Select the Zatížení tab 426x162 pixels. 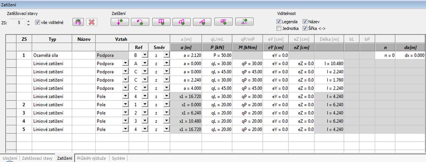coord(65,158)
